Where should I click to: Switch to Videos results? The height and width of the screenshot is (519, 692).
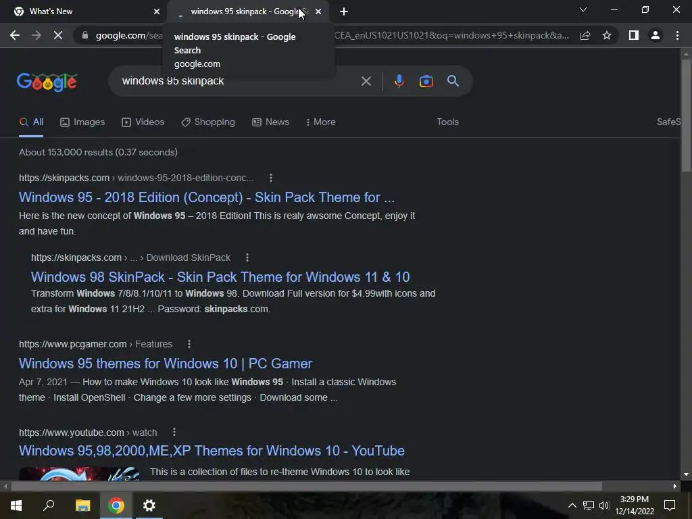coord(143,122)
